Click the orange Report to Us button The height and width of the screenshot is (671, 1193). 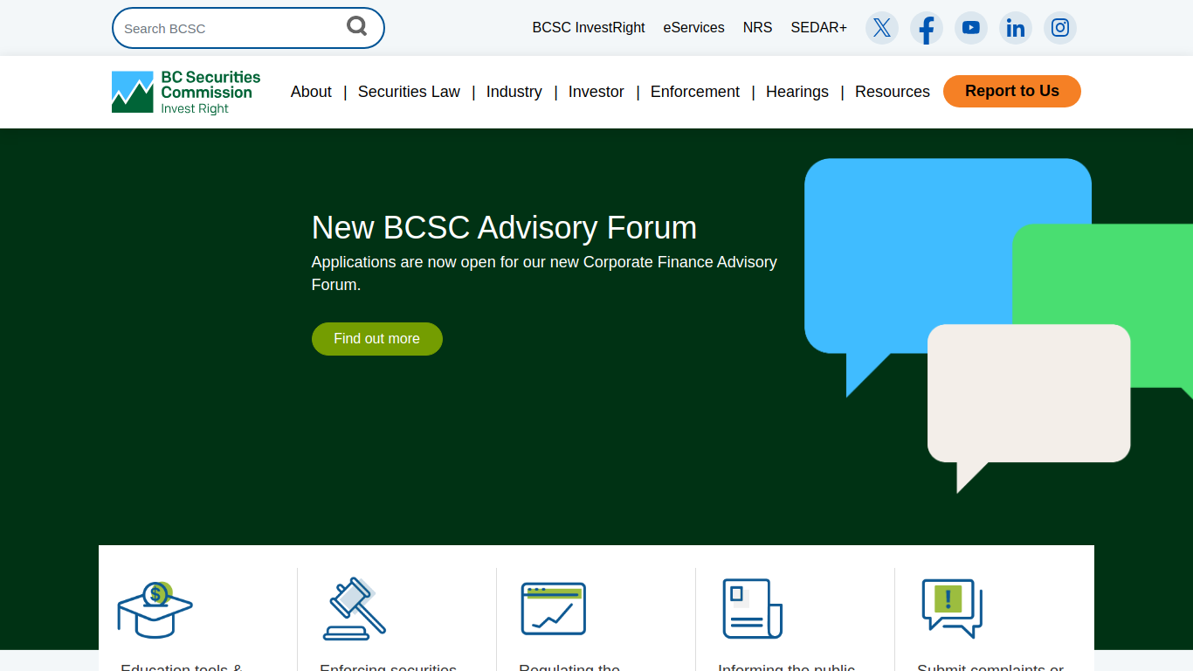1011,91
